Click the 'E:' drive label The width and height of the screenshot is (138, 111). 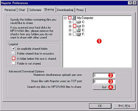(83, 30)
